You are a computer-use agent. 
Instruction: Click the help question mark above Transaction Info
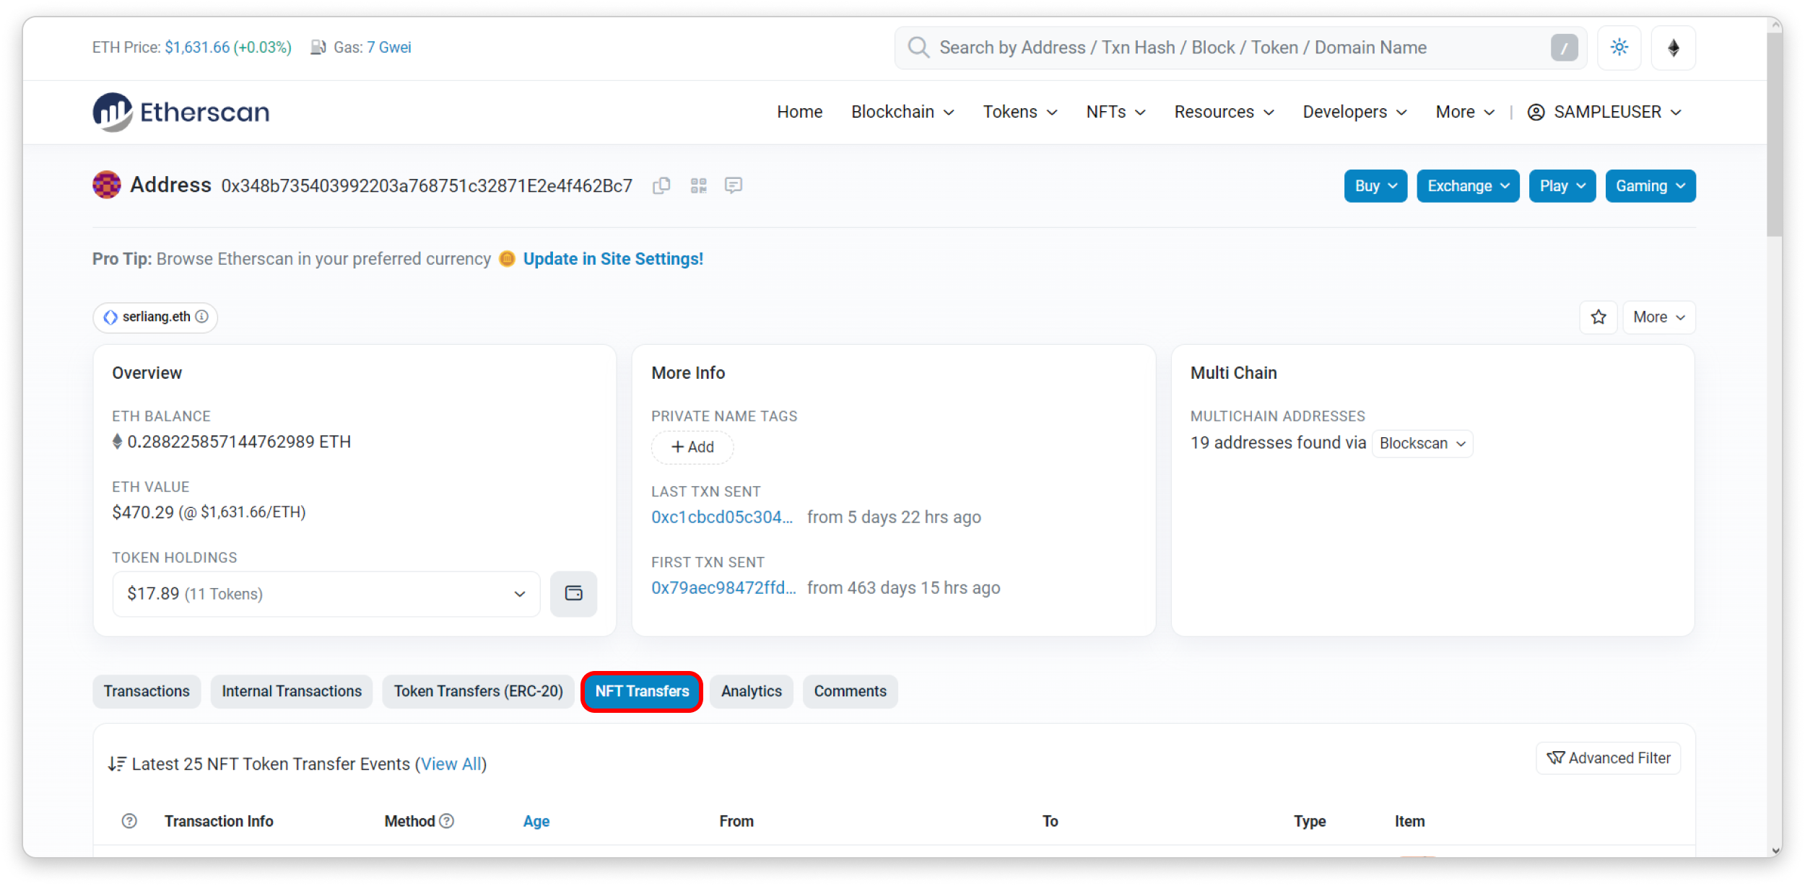tap(129, 820)
